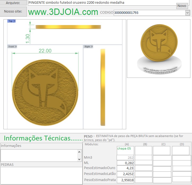Click the module C name field
This screenshot has width=192, height=185.
[161, 151]
